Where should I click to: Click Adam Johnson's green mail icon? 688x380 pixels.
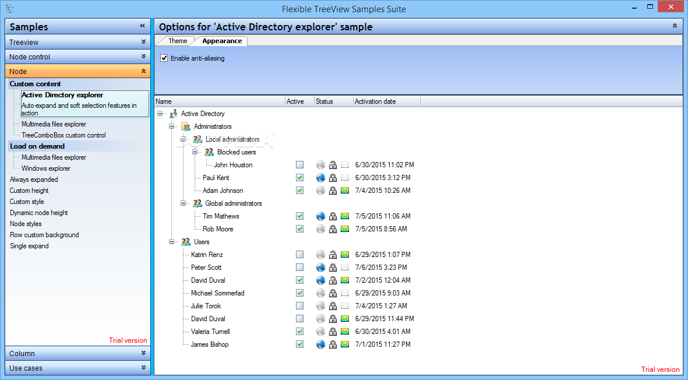click(345, 191)
